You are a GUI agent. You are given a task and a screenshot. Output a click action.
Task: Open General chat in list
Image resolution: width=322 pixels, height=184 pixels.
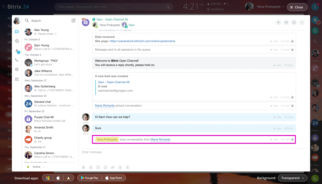coord(49,103)
